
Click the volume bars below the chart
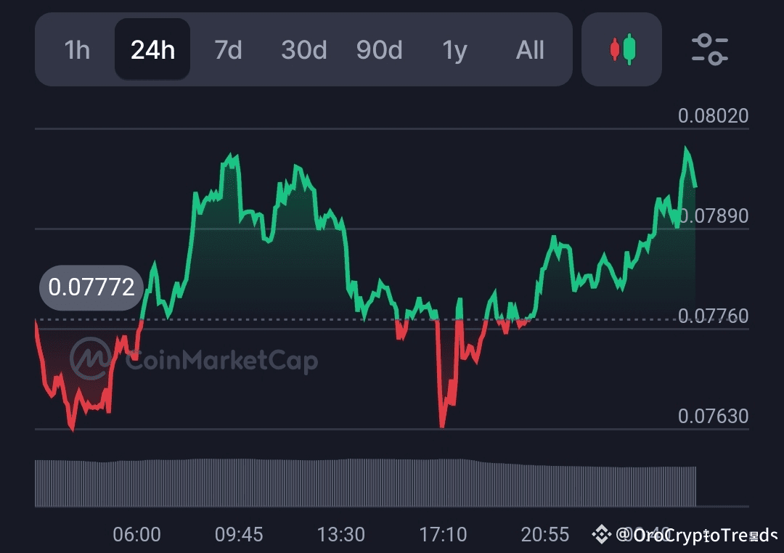coord(363,483)
